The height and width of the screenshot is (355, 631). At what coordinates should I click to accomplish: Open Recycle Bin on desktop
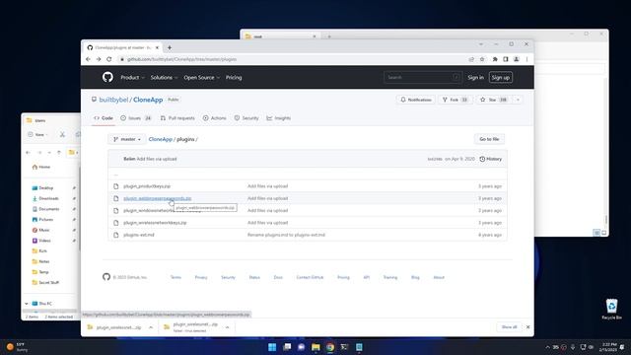(x=611, y=309)
